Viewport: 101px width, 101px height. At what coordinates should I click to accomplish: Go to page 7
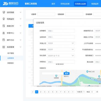click(x=61, y=92)
